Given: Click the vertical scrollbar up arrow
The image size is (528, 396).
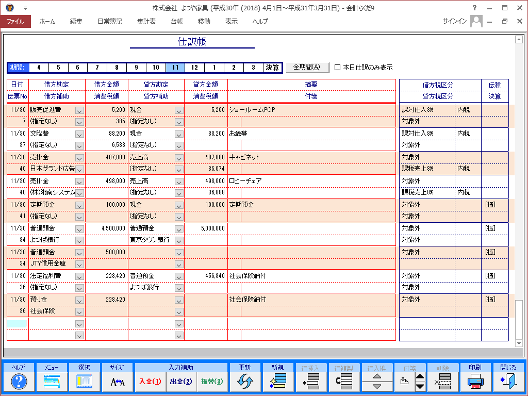Looking at the screenshot, I should 519,39.
